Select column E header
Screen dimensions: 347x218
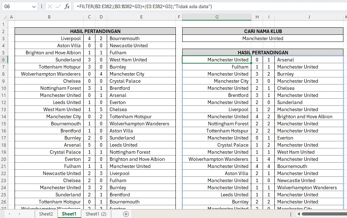[x=141, y=17]
